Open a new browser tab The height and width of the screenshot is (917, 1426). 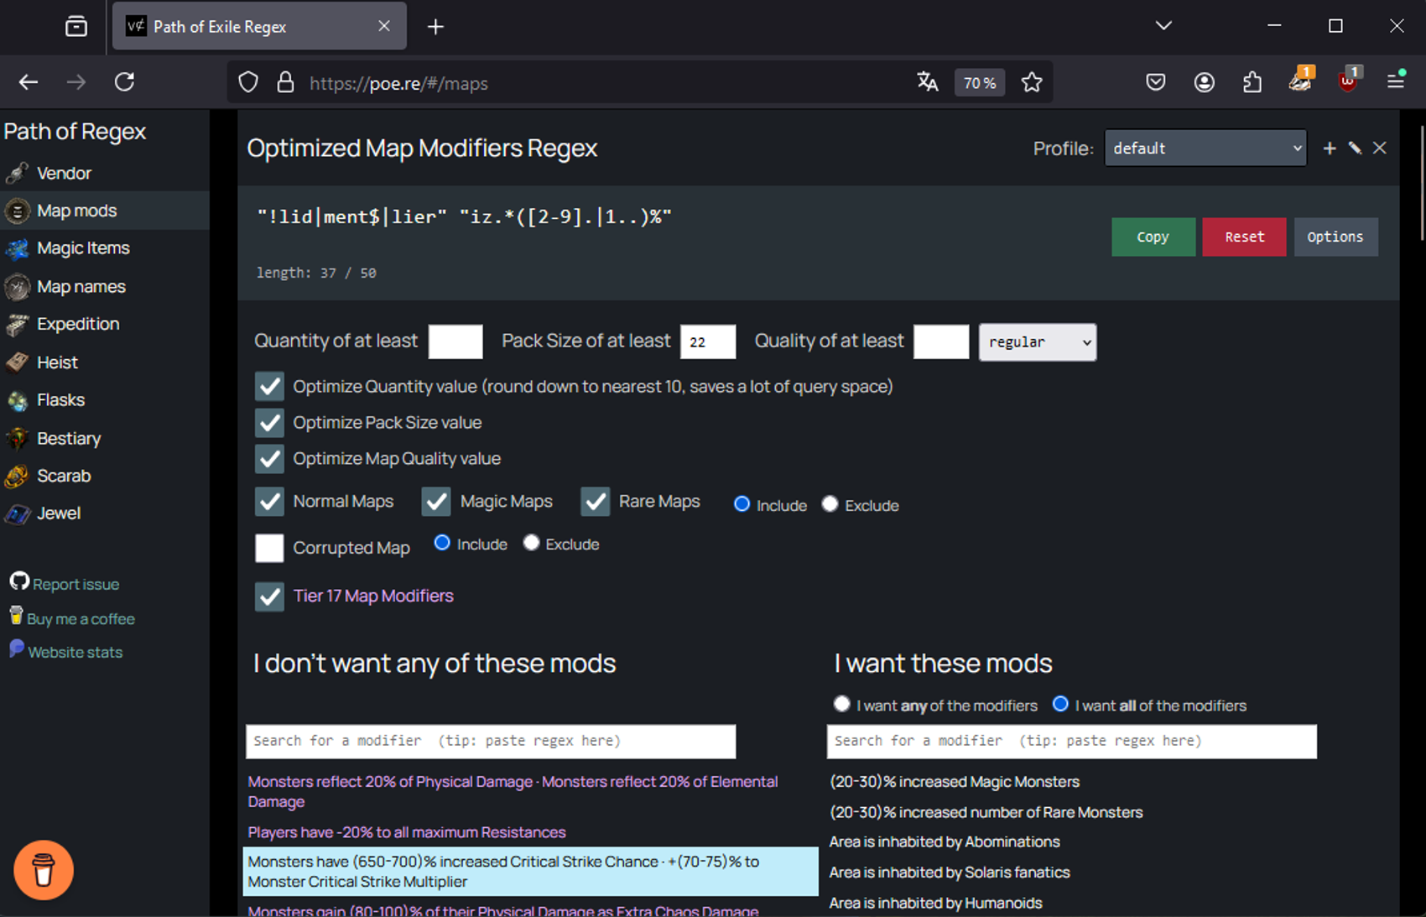tap(435, 27)
